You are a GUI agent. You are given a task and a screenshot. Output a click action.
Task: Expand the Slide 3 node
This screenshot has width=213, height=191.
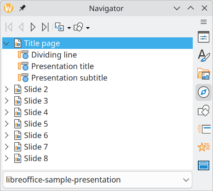6,101
